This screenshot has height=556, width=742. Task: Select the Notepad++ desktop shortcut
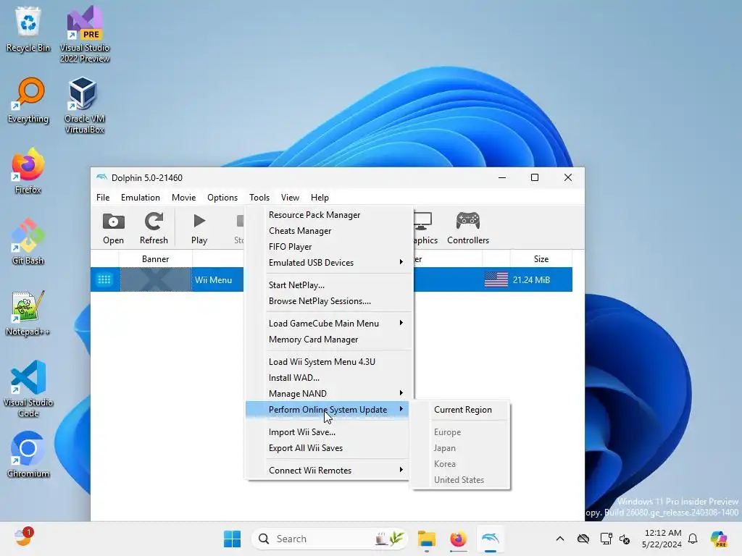[x=28, y=313]
